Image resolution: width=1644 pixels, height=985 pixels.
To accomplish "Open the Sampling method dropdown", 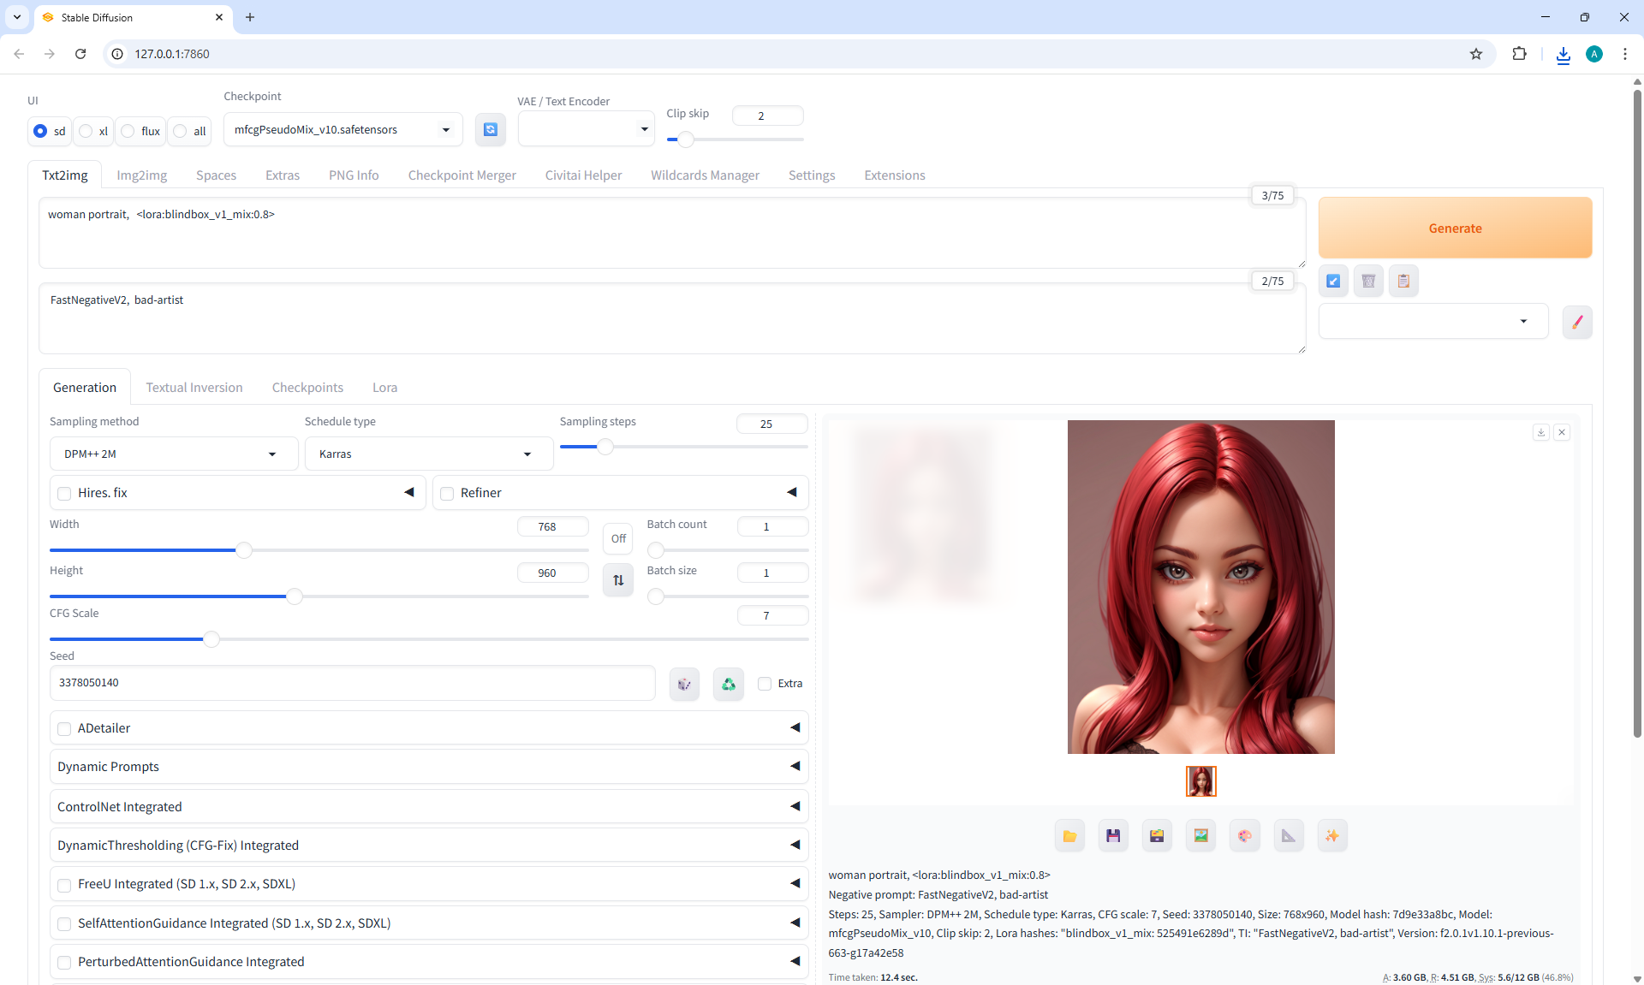I will [x=173, y=454].
